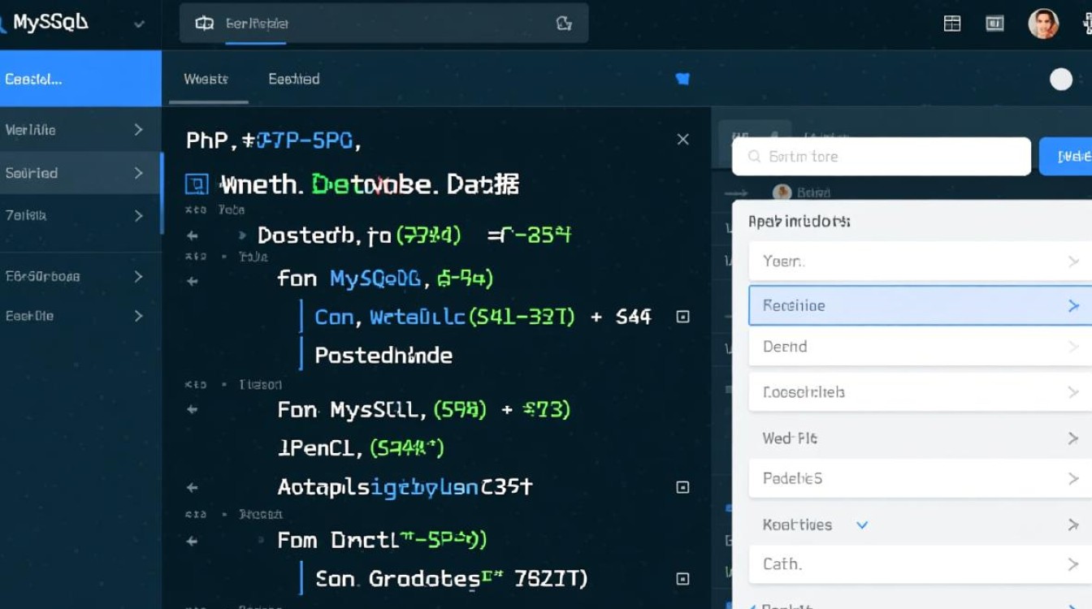Click the book icon in top search bar
The width and height of the screenshot is (1092, 609).
pyautogui.click(x=205, y=24)
